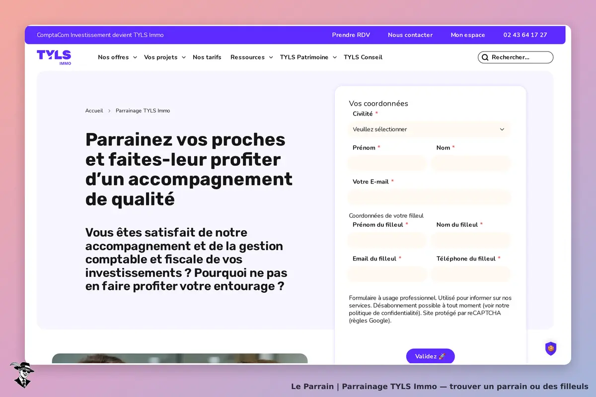
Task: Click the Nom input field
Action: coord(471,163)
